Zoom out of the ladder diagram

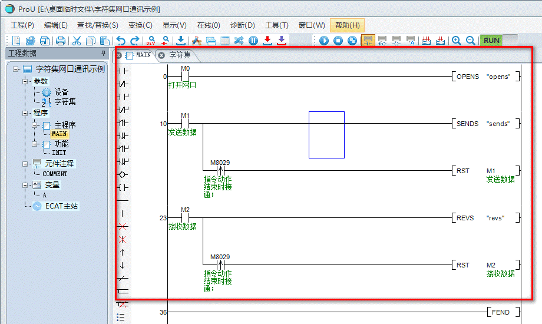tap(471, 41)
